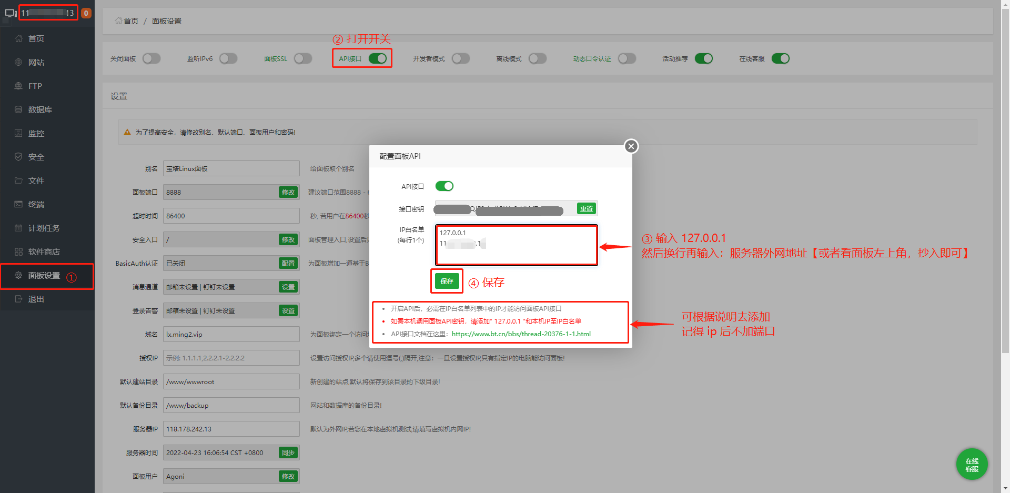Screen dimensions: 1010x493
Task: Toggle the 动态口令认证 switch
Action: click(627, 58)
